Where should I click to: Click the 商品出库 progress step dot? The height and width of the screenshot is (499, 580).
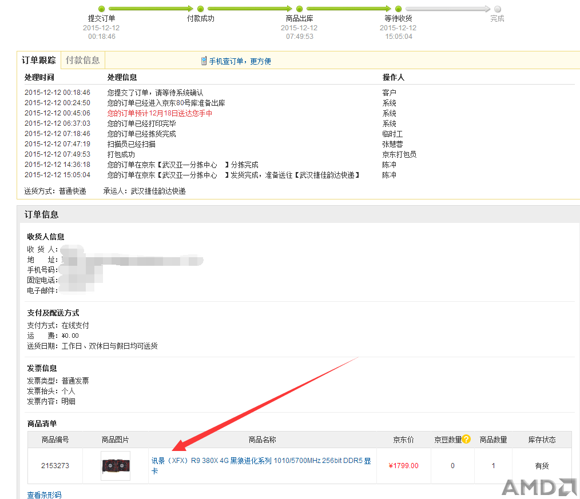[x=300, y=9]
